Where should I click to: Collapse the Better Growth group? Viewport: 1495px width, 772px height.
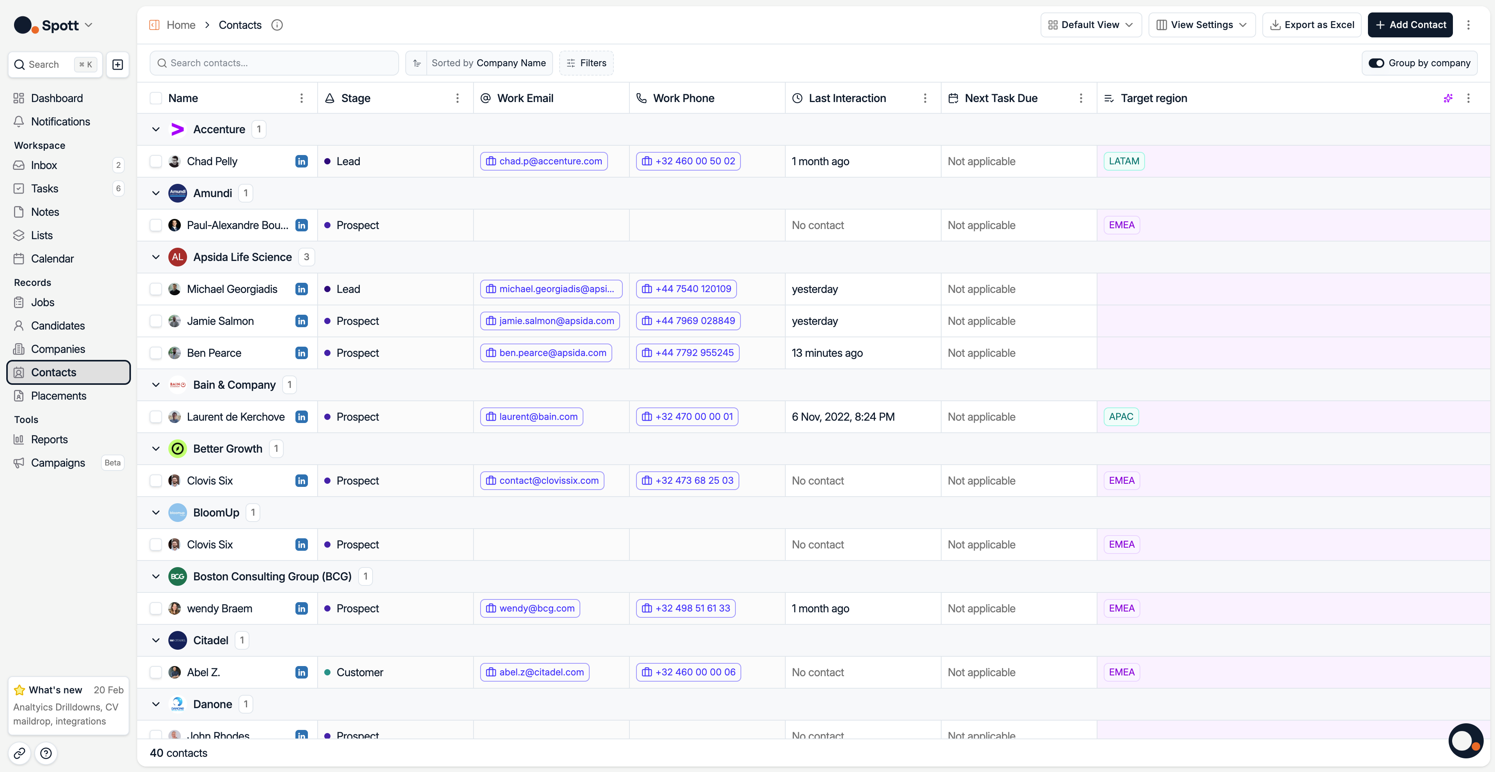(156, 448)
